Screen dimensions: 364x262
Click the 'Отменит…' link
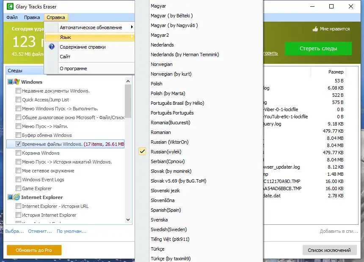[x=40, y=231]
